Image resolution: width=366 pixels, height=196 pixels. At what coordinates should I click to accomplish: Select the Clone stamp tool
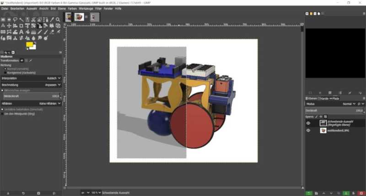[x=15, y=38]
